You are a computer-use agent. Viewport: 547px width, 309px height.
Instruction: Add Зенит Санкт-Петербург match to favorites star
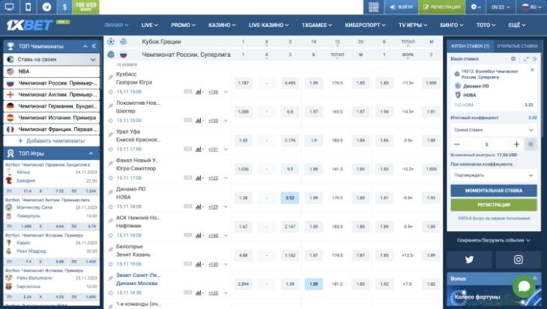(x=111, y=293)
